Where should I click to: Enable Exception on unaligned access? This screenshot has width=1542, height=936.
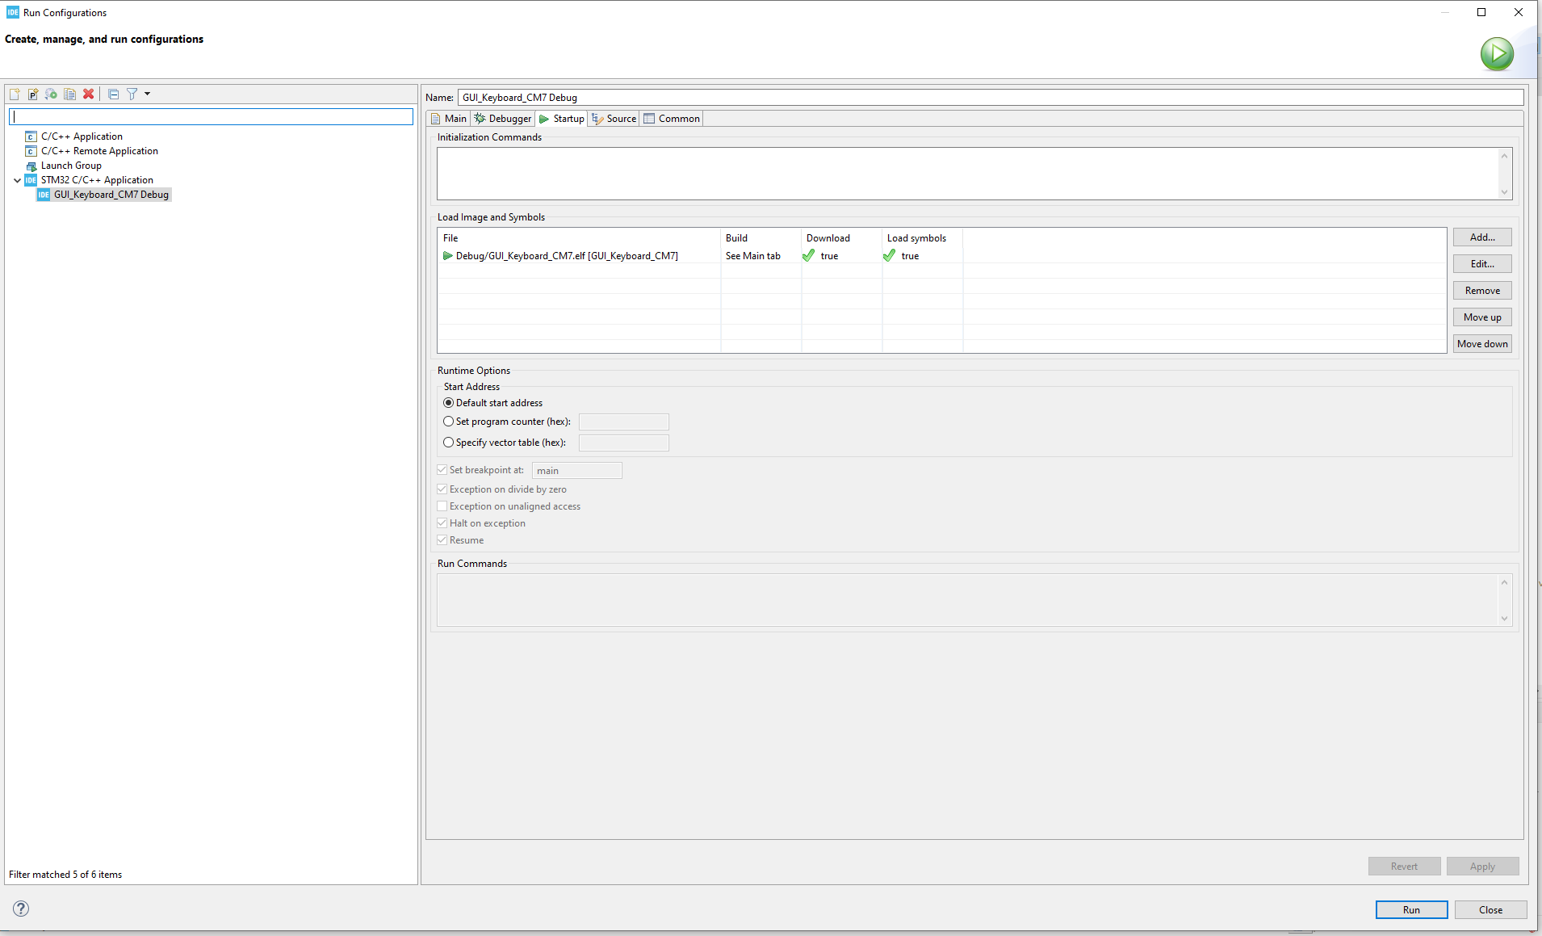442,506
